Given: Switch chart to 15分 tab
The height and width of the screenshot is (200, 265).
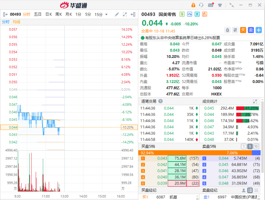Looking at the screenshot, I should click(99, 14).
